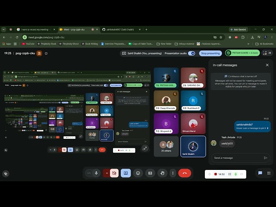Open the Apps bookmarks shortcut
This screenshot has height=207, width=276.
point(7,44)
